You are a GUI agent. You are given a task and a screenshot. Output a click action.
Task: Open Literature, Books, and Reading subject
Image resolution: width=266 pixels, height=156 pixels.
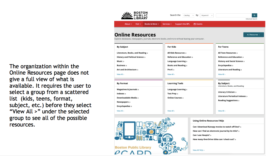pos(132,53)
